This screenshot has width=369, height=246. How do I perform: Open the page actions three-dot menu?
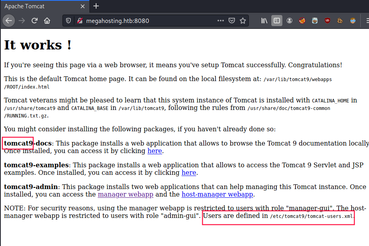pos(221,21)
